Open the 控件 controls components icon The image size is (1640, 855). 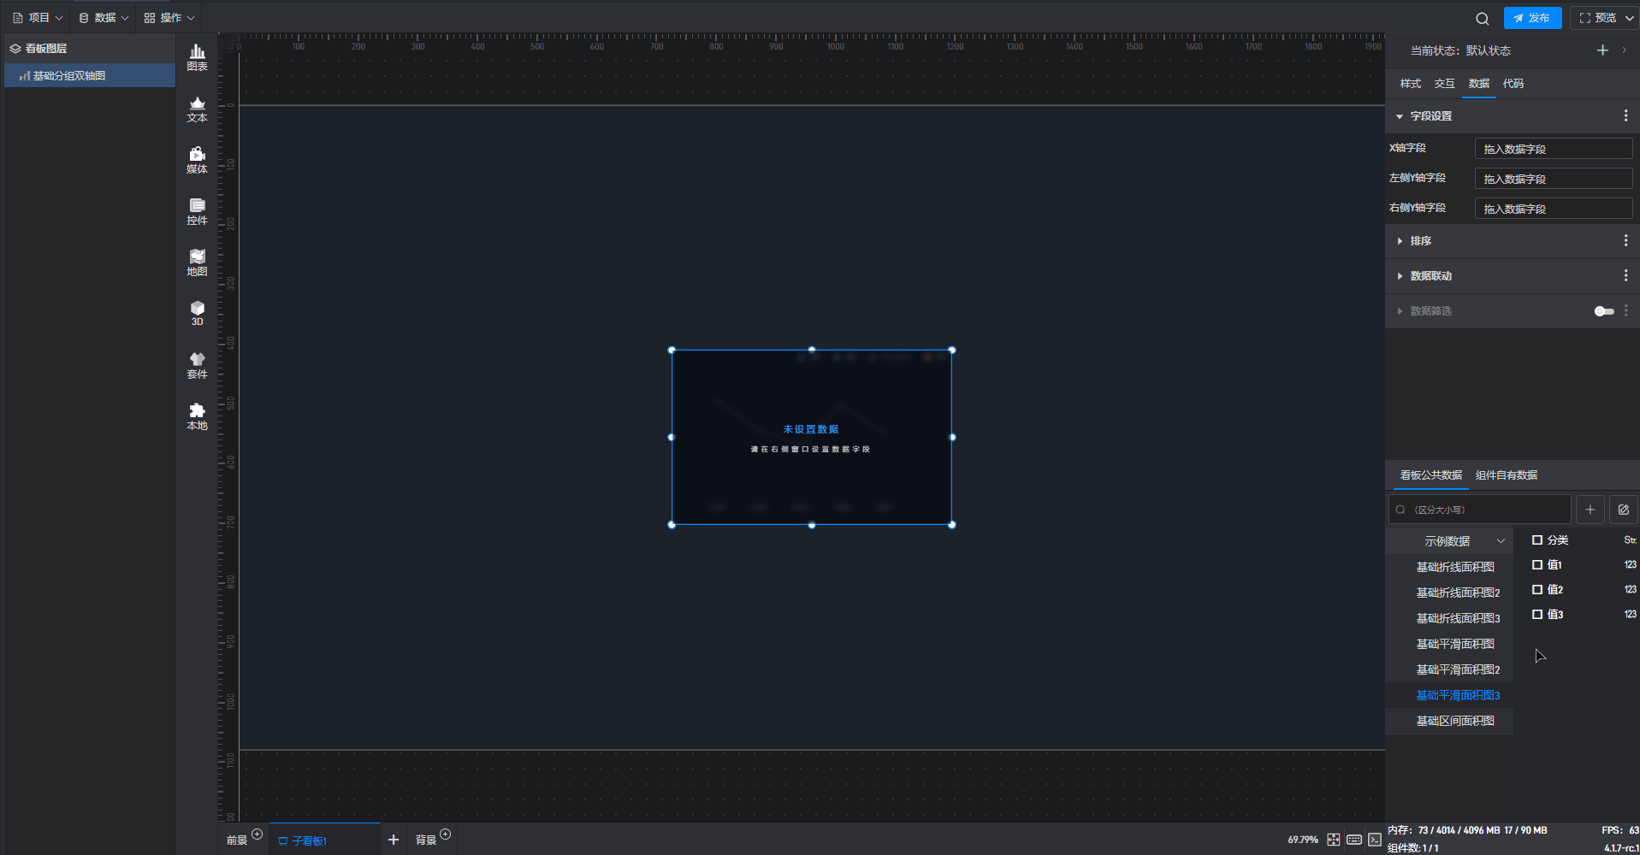point(197,211)
